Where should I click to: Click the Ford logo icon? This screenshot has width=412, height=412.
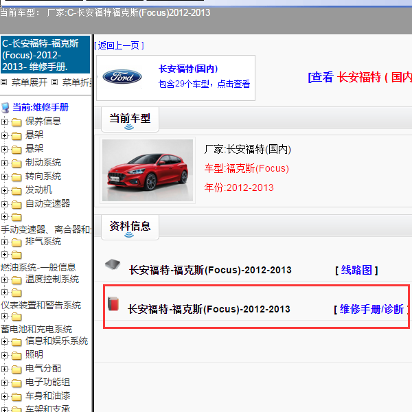point(122,77)
